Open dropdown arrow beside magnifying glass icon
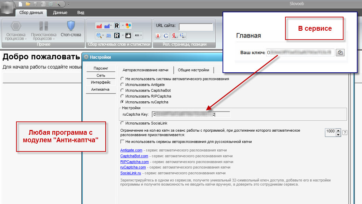Screen dimensions: 362x204 (103, 35)
